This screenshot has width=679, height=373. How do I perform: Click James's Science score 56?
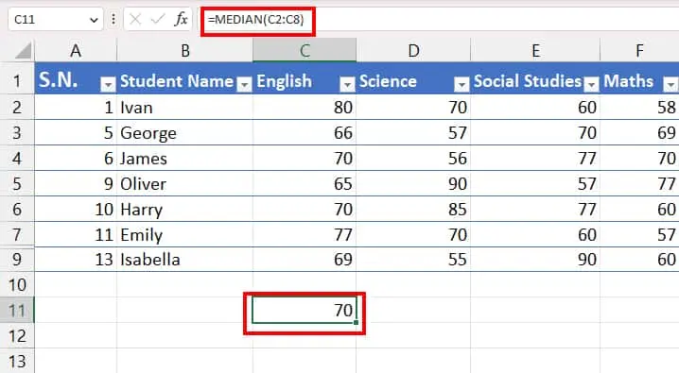tap(413, 159)
